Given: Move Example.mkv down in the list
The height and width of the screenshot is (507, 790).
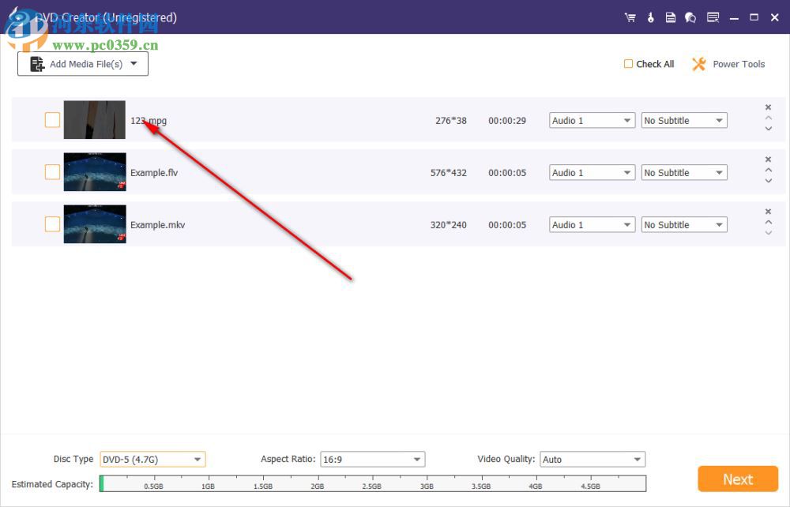Looking at the screenshot, I should click(x=768, y=232).
